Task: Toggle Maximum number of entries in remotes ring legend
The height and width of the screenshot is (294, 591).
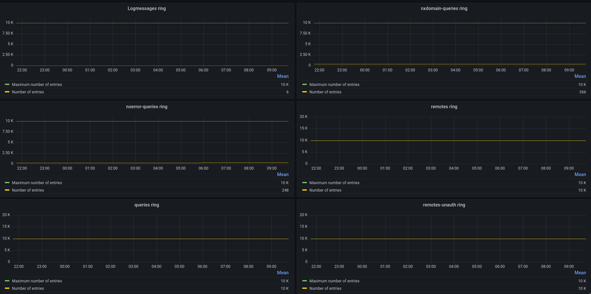Action: [334, 183]
